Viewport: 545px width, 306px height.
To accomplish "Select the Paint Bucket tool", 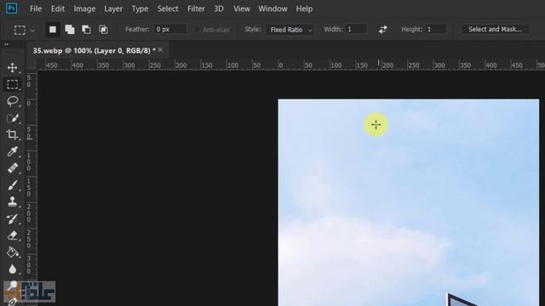I will tap(13, 252).
